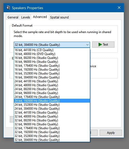Select the highlighted 24 bit, 192000 Hz option
The height and width of the screenshot is (149, 129).
tap(52, 101)
